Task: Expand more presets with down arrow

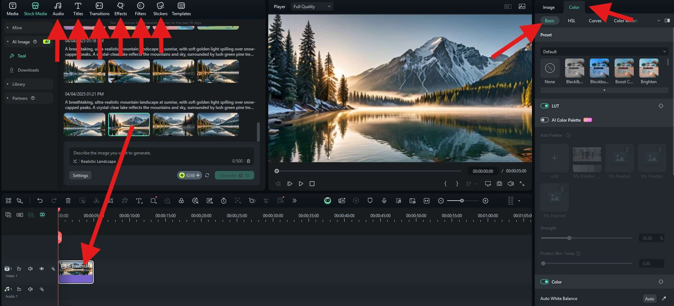Action: point(604,90)
